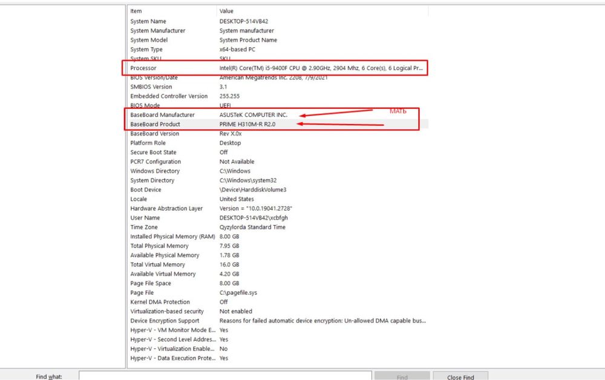Click the ASUSTeK COMPUTER INC. value
Screen dimensions: 605x380
tap(253, 115)
